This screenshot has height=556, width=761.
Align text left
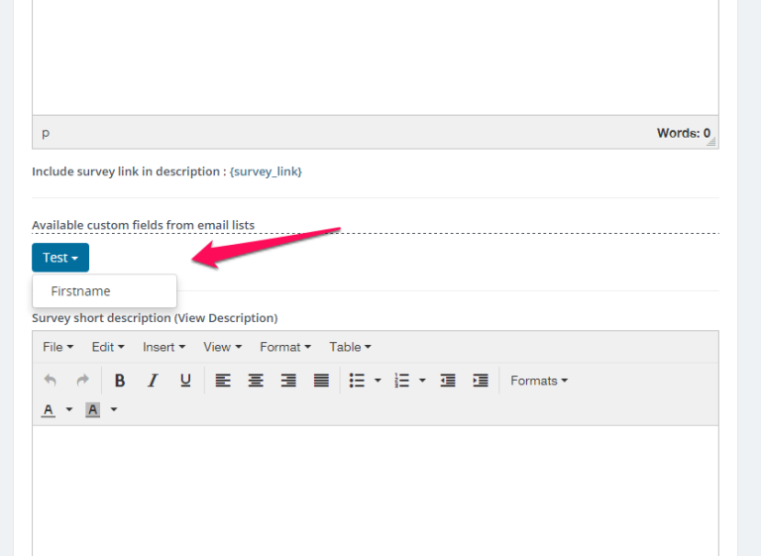click(223, 381)
